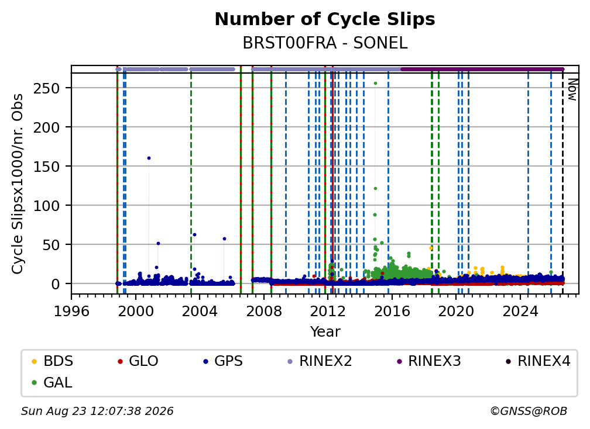Click the y-axis tick label 50
Image resolution: width=590 pixels, height=429 pixels.
coord(51,245)
